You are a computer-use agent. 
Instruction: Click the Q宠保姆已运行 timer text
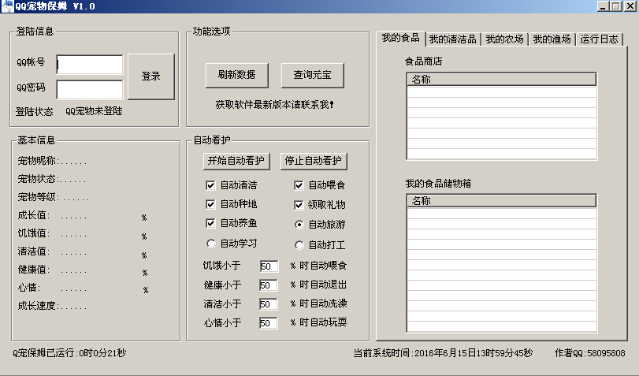[x=69, y=353]
